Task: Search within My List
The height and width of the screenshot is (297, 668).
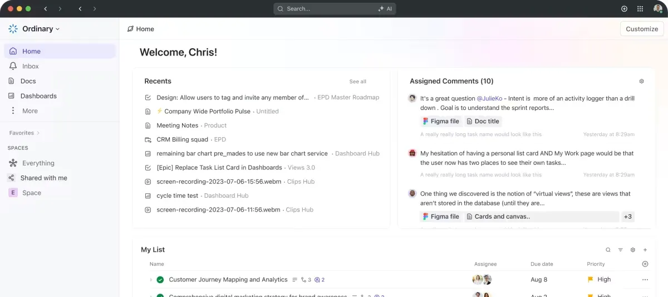Action: tap(608, 250)
